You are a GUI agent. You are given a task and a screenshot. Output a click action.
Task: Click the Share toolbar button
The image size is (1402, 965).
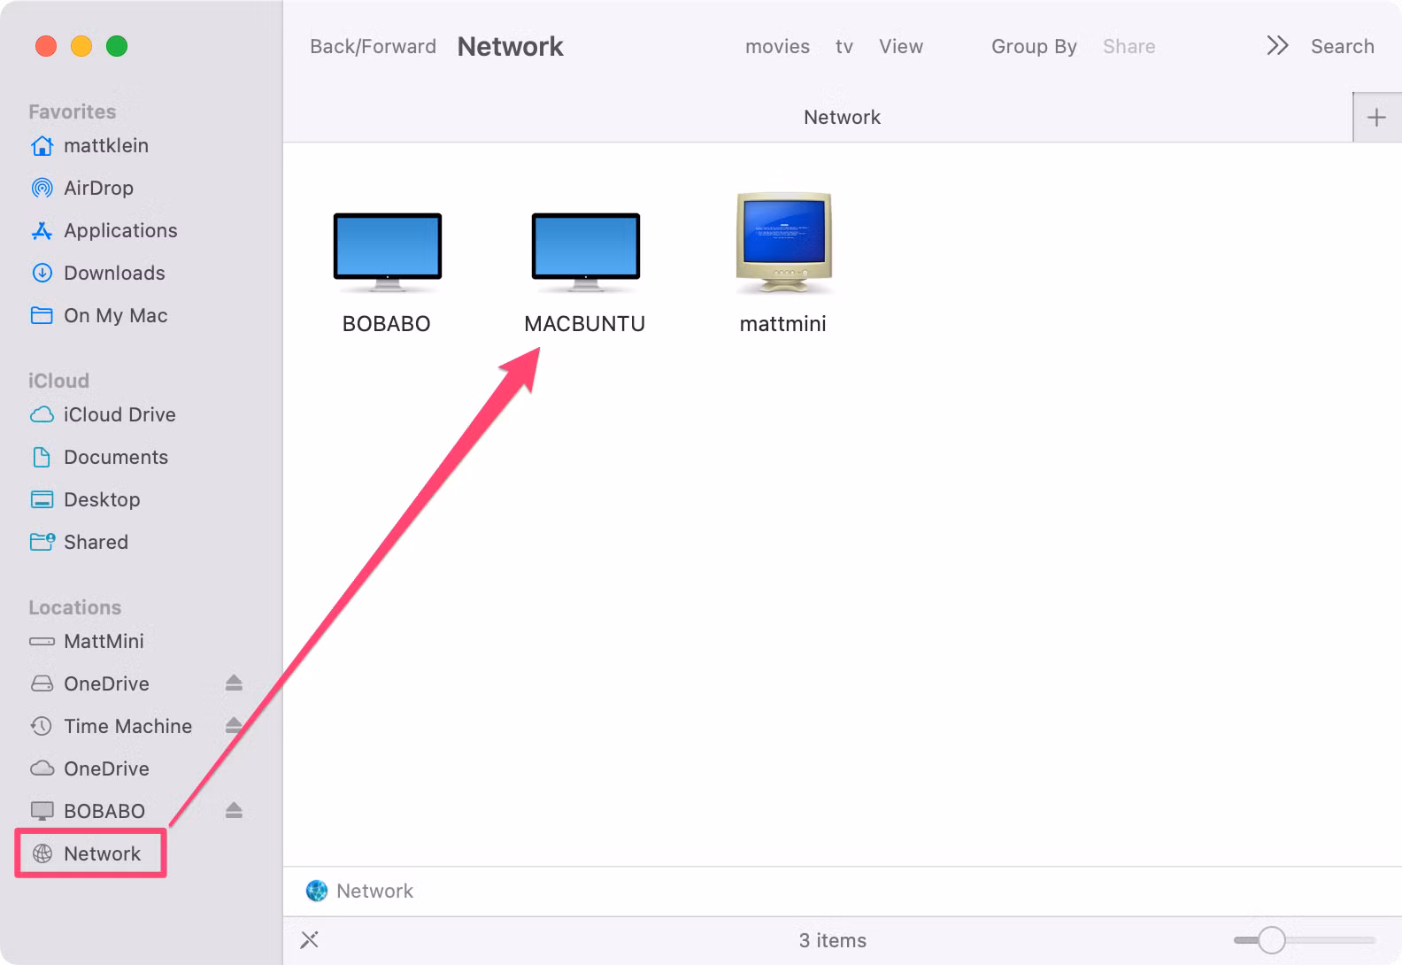1129,47
